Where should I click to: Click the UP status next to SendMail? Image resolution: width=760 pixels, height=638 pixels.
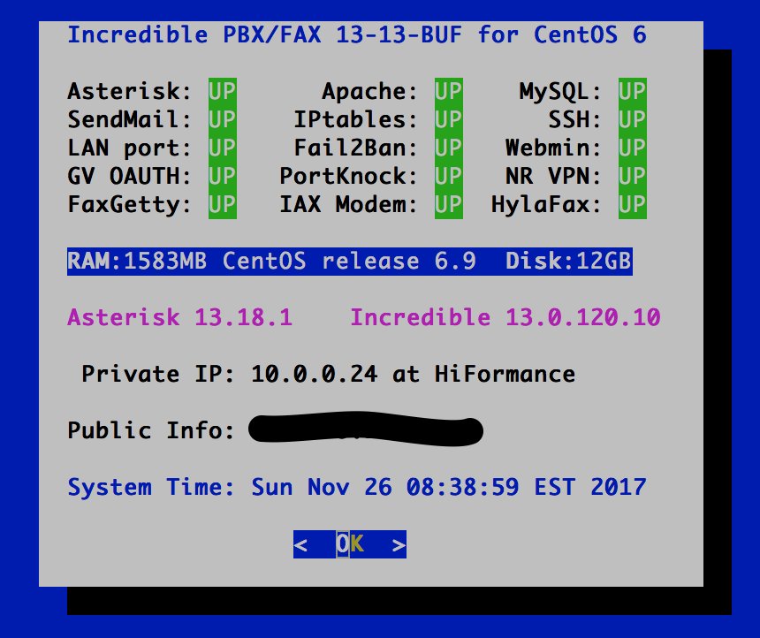pyautogui.click(x=223, y=120)
